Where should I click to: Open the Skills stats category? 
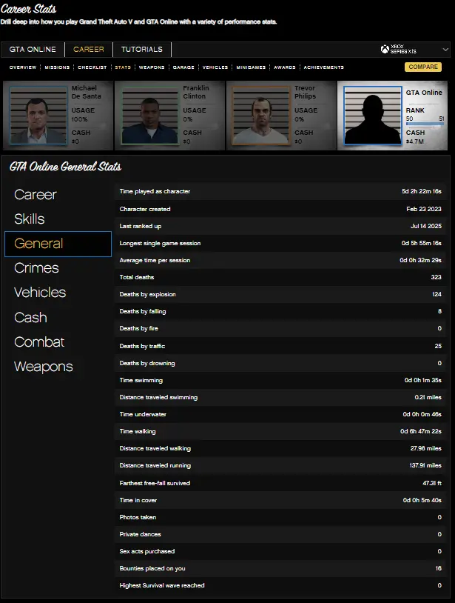click(x=29, y=219)
